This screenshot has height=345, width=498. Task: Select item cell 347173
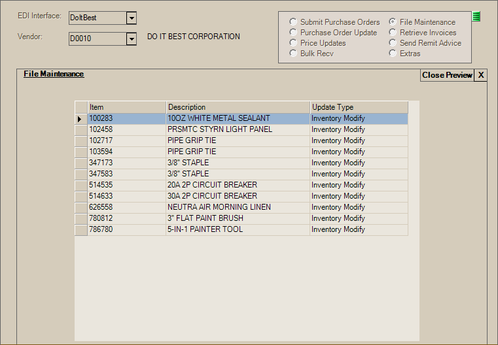(127, 163)
